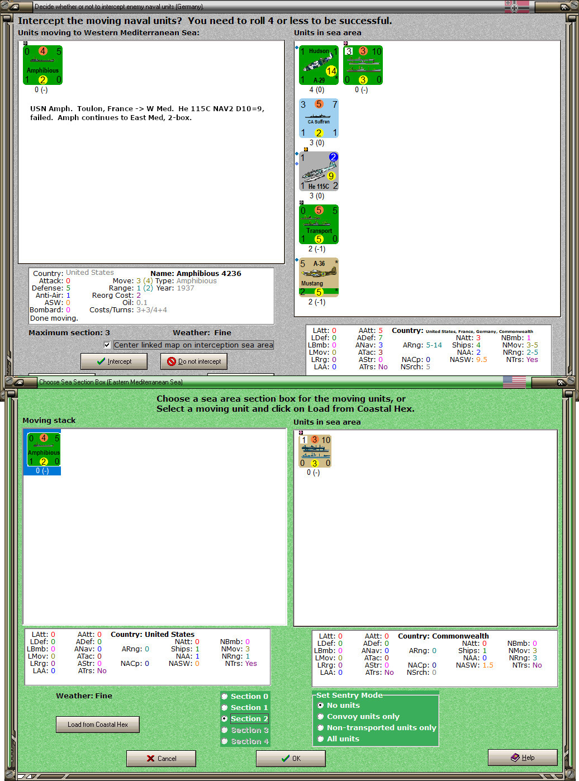The width and height of the screenshot is (579, 781).
Task: Confirm the section choice with OK
Action: (290, 758)
